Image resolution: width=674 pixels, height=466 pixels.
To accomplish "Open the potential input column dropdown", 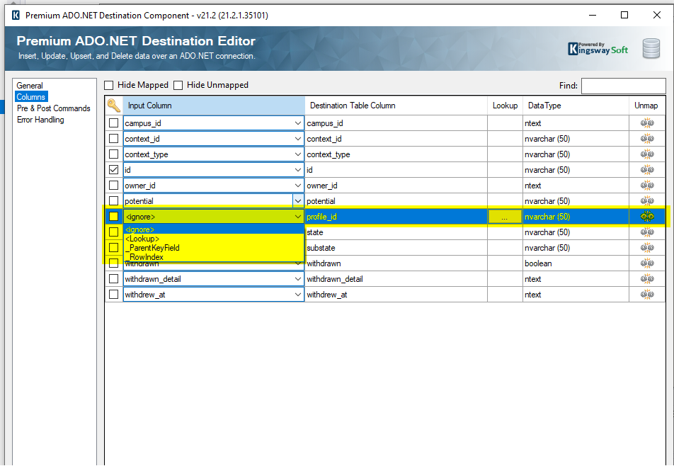I will (x=298, y=200).
